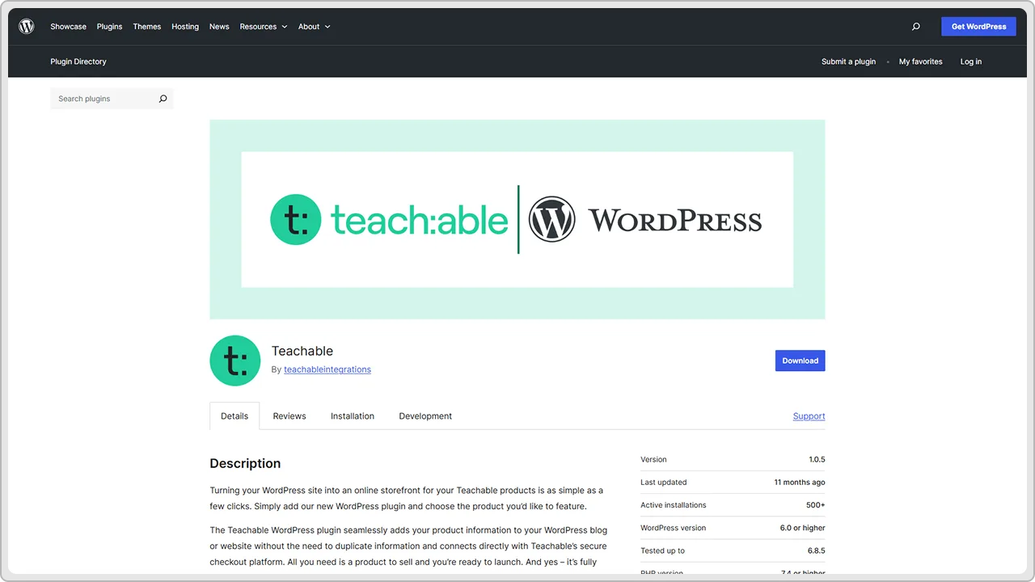Viewport: 1035px width, 582px height.
Task: Click the Get WordPress button
Action: click(x=978, y=27)
